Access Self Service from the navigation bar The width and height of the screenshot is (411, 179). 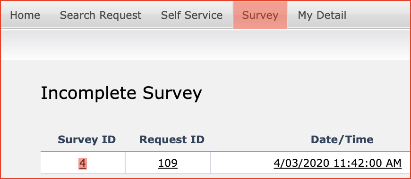click(x=192, y=15)
